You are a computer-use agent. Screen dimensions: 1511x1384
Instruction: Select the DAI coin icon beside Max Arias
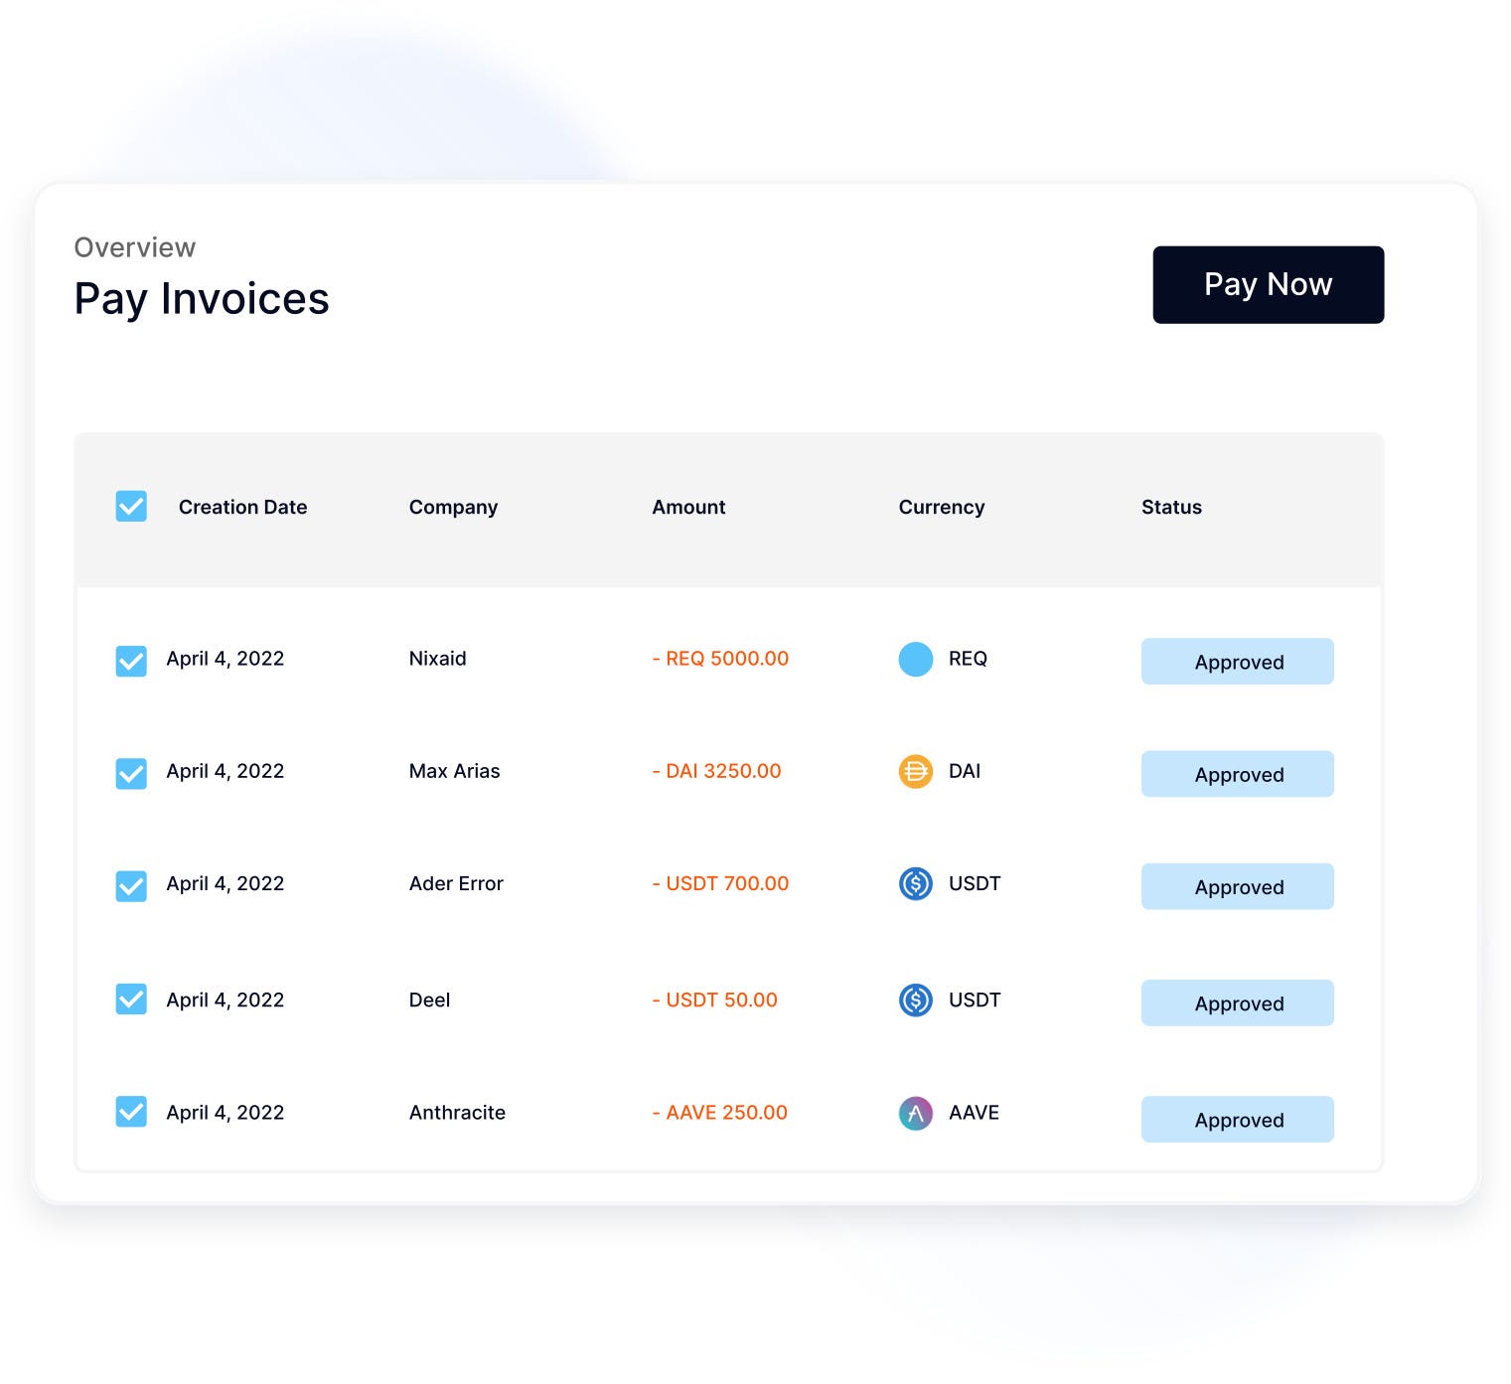click(914, 772)
